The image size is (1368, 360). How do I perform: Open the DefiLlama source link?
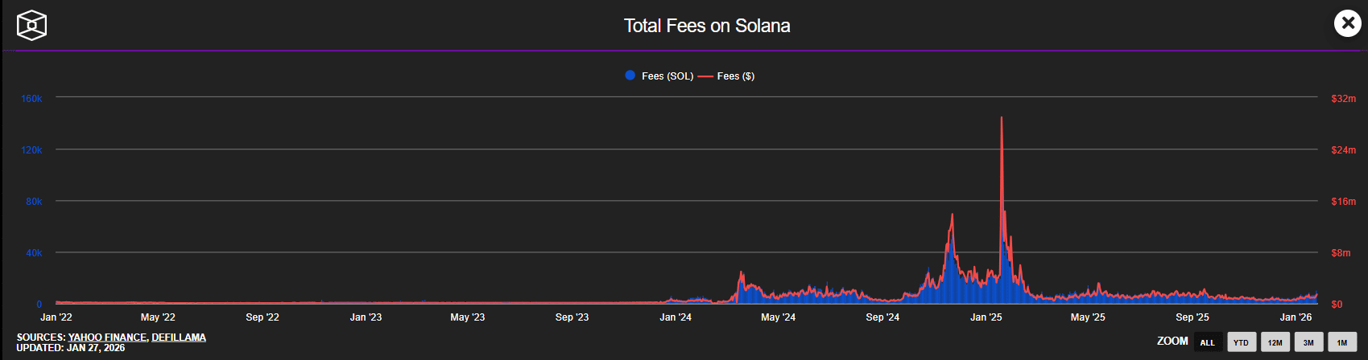point(179,337)
